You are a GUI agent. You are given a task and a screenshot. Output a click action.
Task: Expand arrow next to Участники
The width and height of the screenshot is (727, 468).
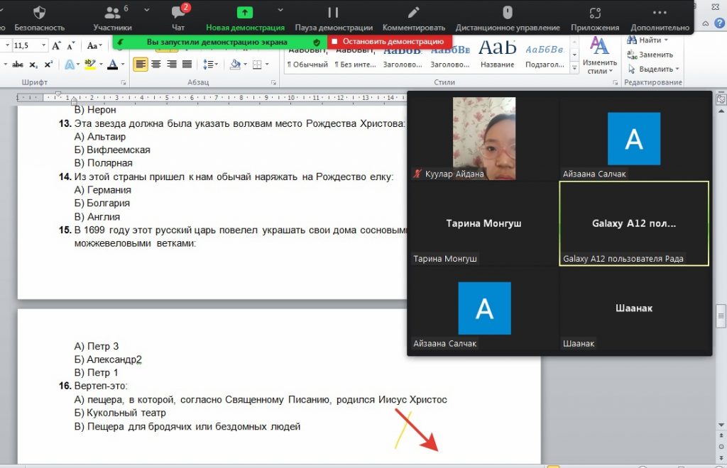tap(147, 10)
